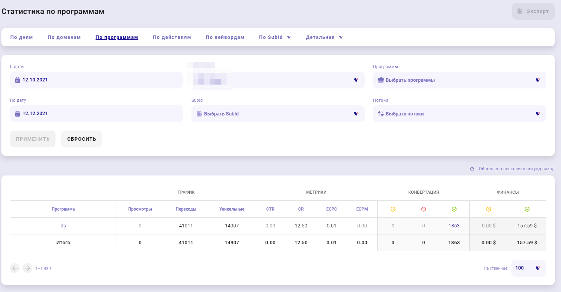The width and height of the screenshot is (561, 292).
Task: Switch to the По дням tab
Action: click(x=21, y=37)
